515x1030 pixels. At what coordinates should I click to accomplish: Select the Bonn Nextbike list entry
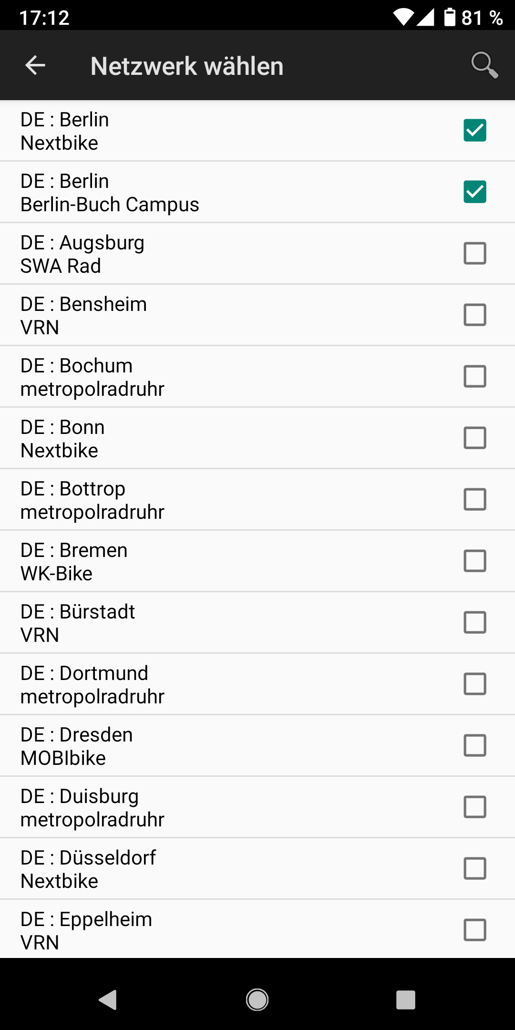click(x=191, y=438)
